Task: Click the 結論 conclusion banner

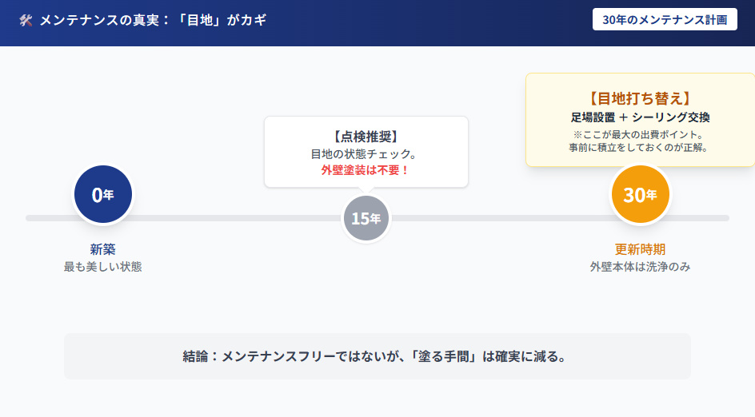Action: pyautogui.click(x=377, y=356)
